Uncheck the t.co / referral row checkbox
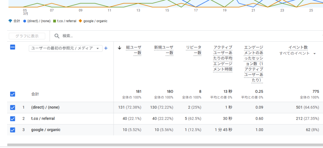This screenshot has height=148, width=323. tap(13, 119)
